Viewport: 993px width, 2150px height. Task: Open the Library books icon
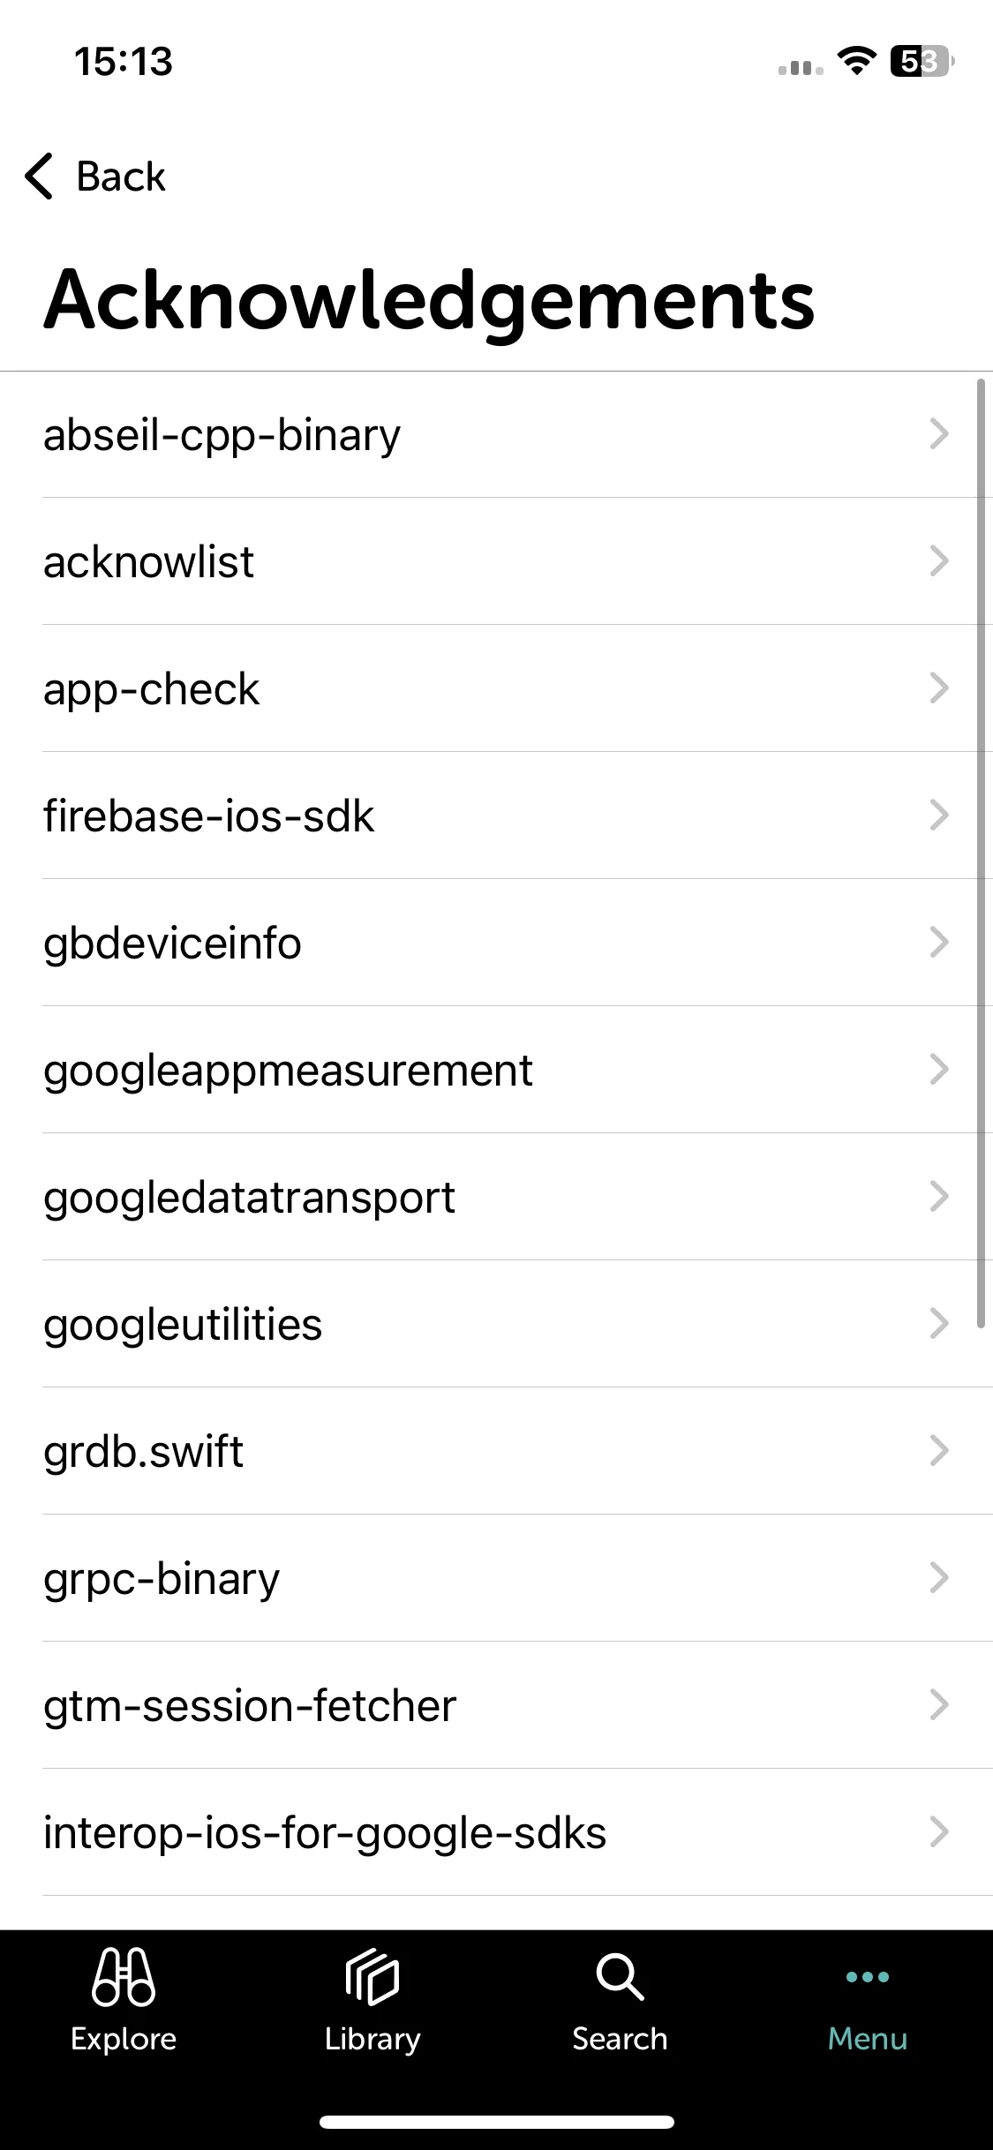tap(372, 1976)
